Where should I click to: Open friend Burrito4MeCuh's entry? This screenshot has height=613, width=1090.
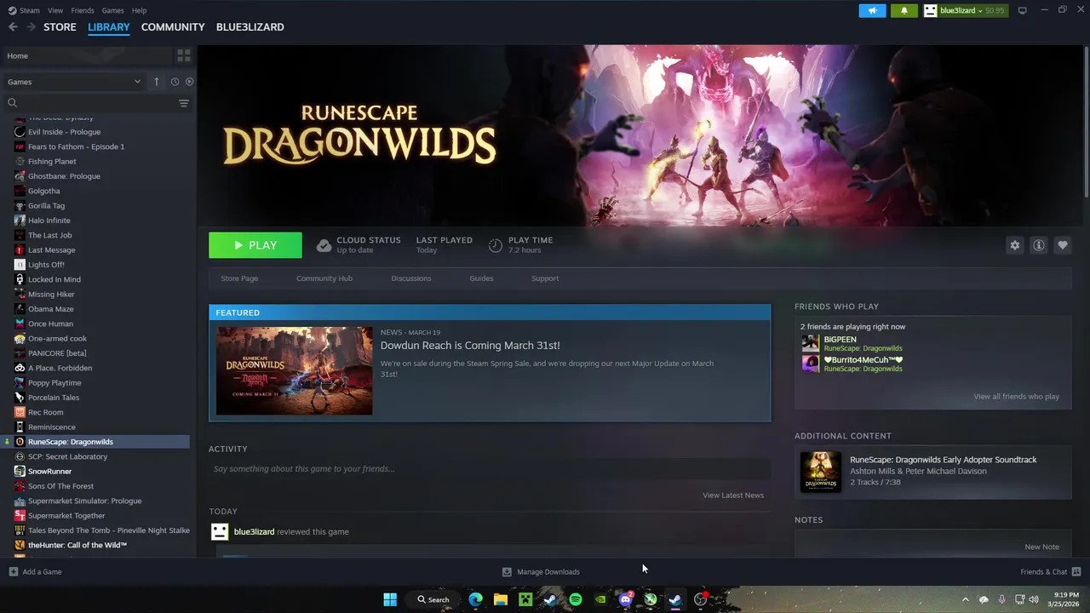853,364
